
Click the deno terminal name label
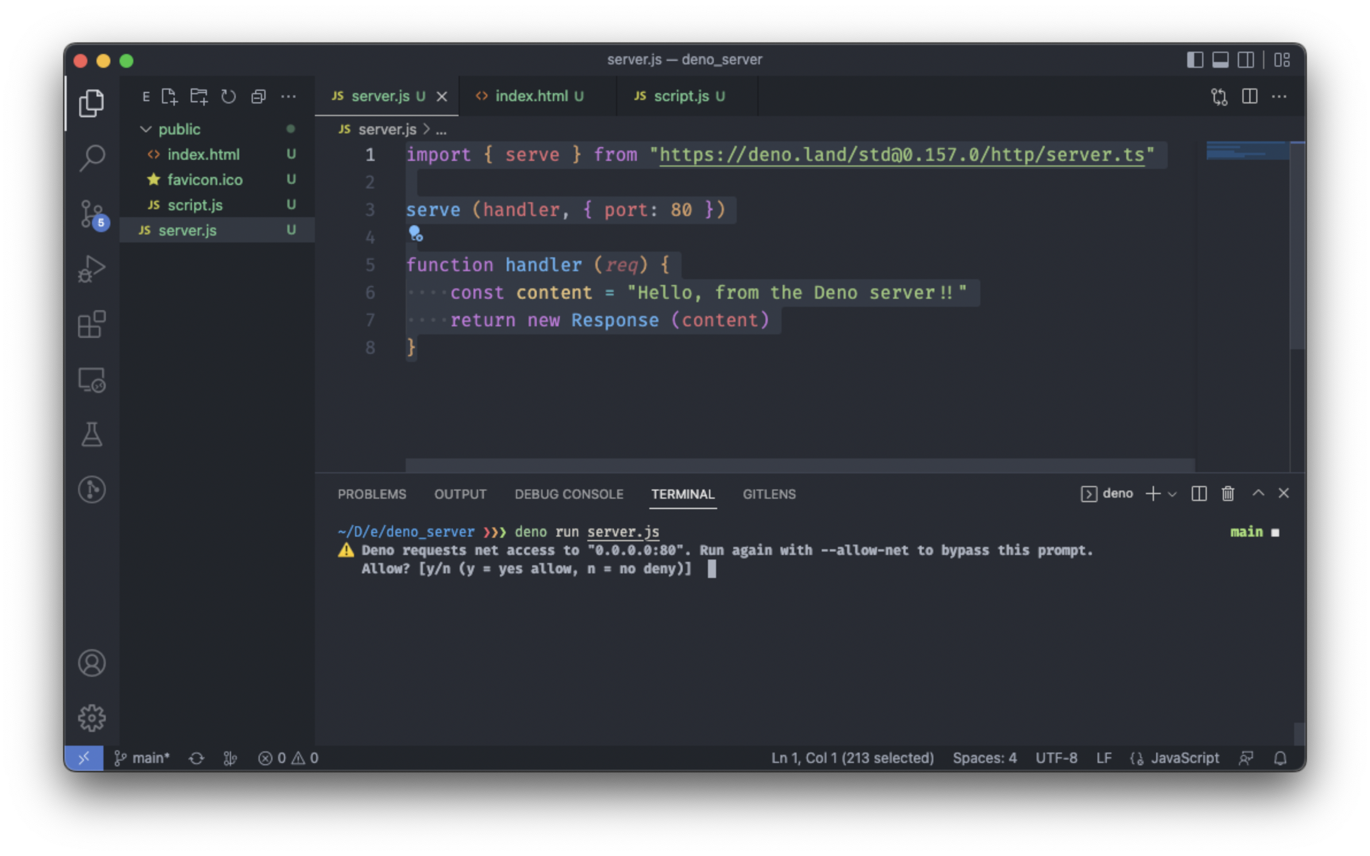click(1118, 493)
